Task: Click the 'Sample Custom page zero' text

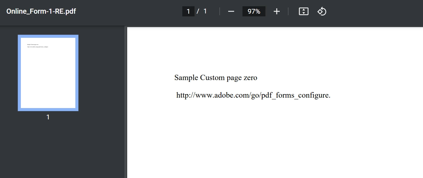Action: 216,78
